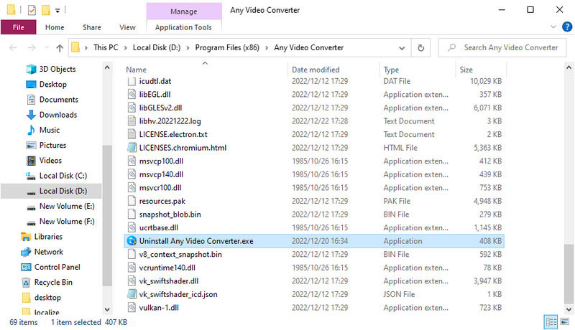Select the libEGL.dll file icon
575x330 pixels.
pyautogui.click(x=132, y=95)
